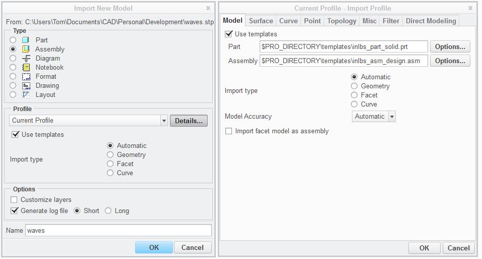Select the Layout radio button
482x259 pixels.
coord(13,94)
